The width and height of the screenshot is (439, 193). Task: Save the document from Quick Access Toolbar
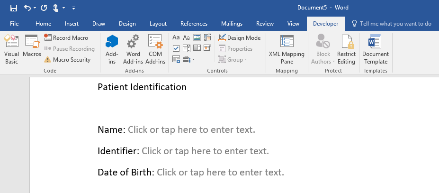click(x=13, y=8)
